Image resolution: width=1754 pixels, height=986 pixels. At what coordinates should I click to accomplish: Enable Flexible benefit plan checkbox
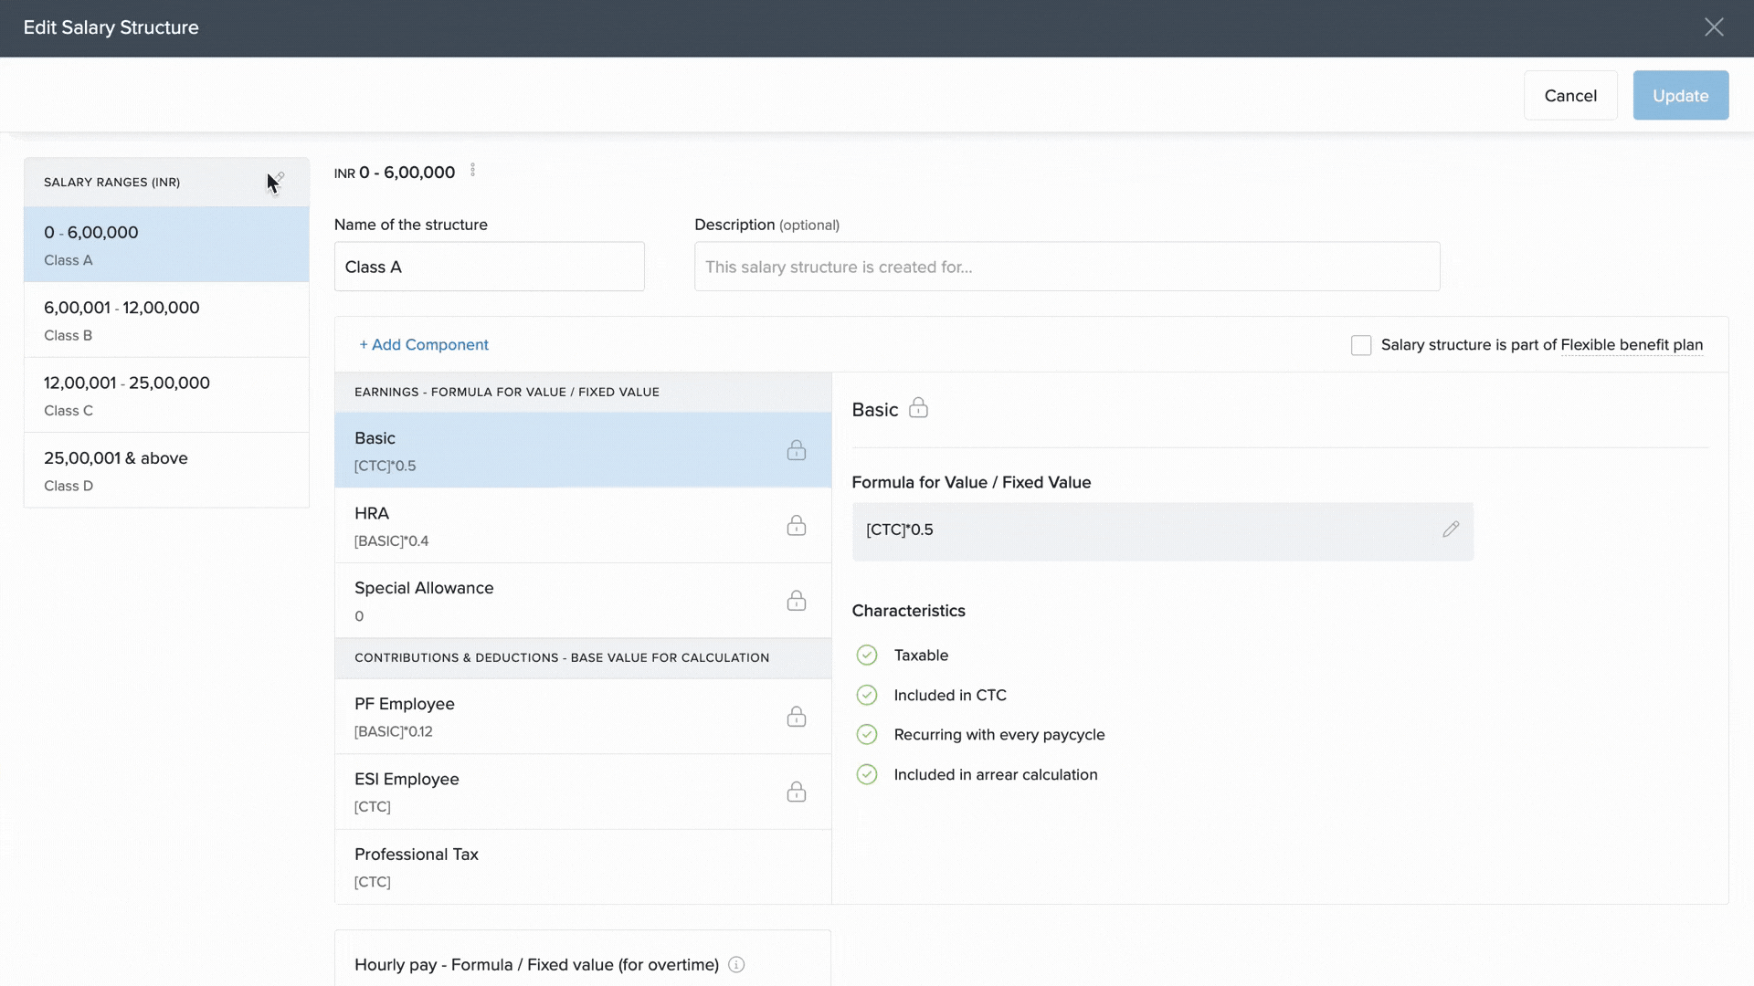(1360, 345)
